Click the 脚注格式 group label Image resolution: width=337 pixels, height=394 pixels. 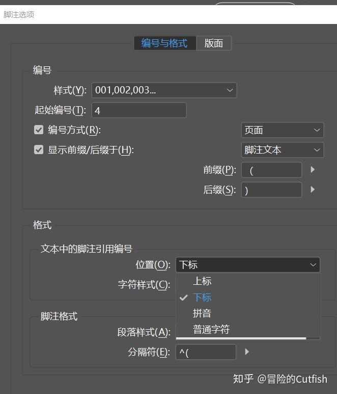[59, 316]
